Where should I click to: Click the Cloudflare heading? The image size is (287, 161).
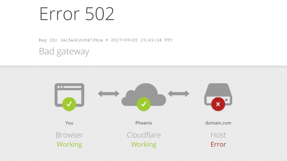(144, 135)
